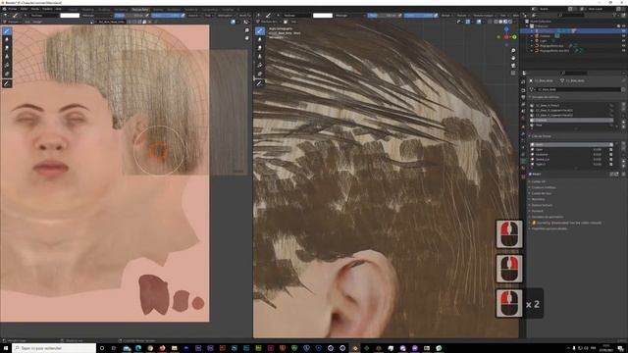628x353 pixels.
Task: Switch perspective/orthographic view with the grid gizmo
Action: tap(513, 73)
